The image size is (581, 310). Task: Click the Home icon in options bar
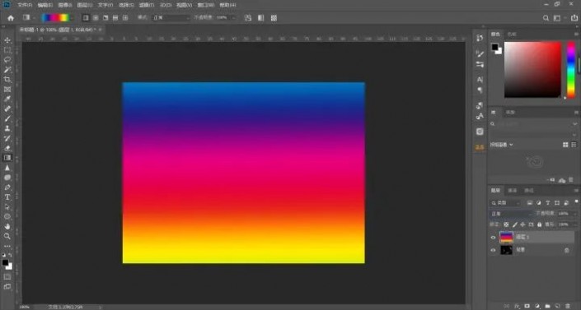coord(11,18)
